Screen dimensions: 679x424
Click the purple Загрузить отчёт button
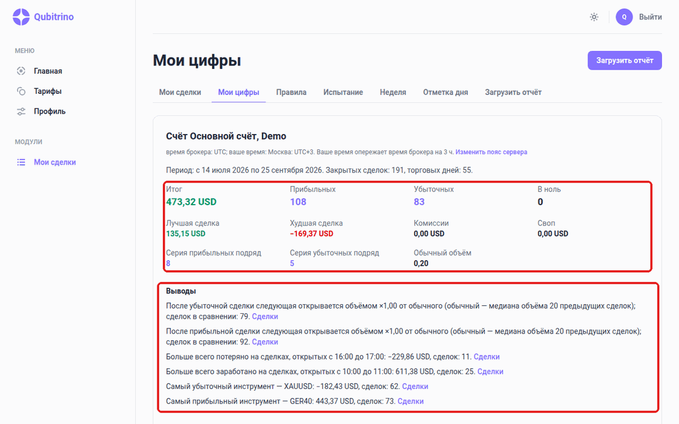pos(625,60)
